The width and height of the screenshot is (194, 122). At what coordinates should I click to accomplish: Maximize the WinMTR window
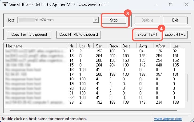(171, 5)
